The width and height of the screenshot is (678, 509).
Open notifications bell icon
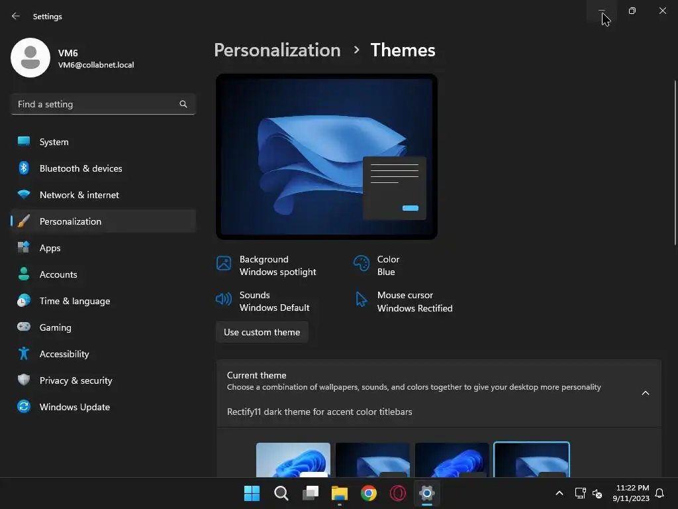(659, 493)
